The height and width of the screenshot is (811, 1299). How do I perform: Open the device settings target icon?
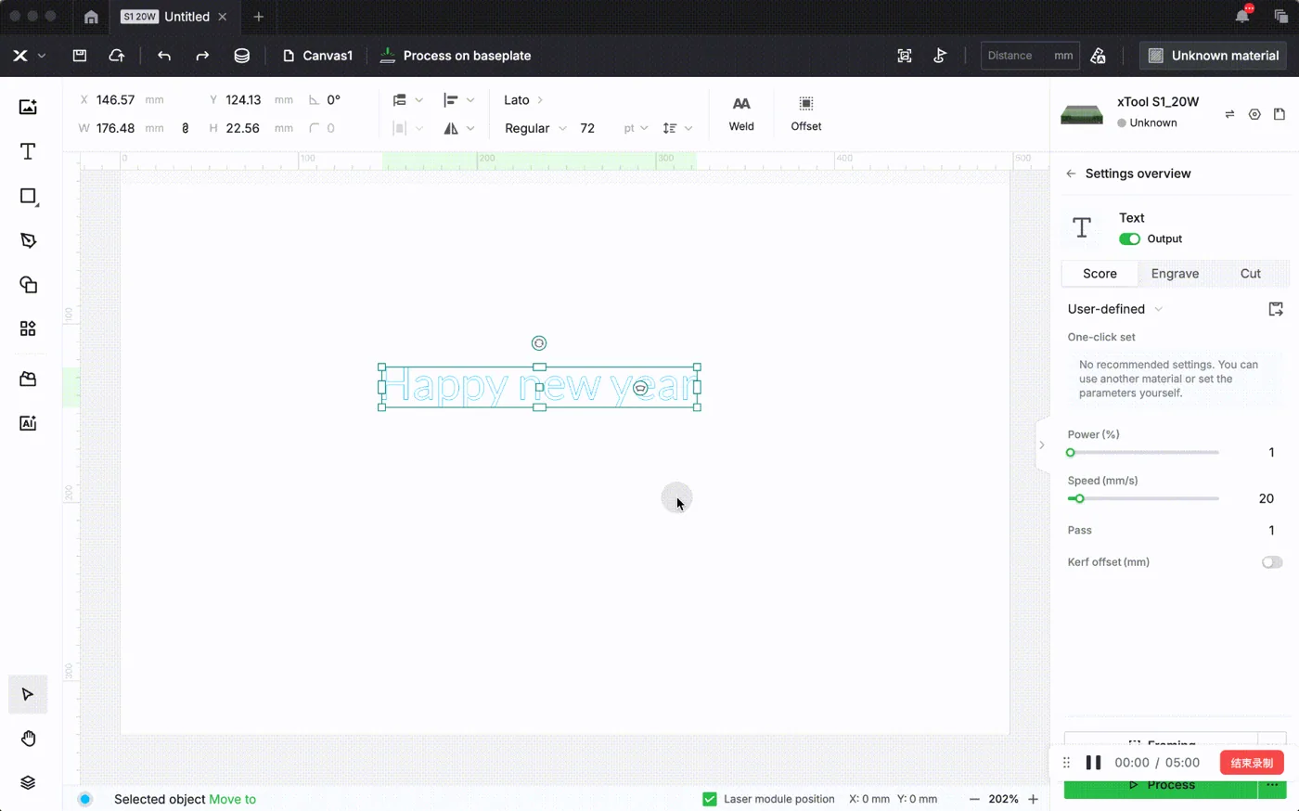tap(1254, 114)
